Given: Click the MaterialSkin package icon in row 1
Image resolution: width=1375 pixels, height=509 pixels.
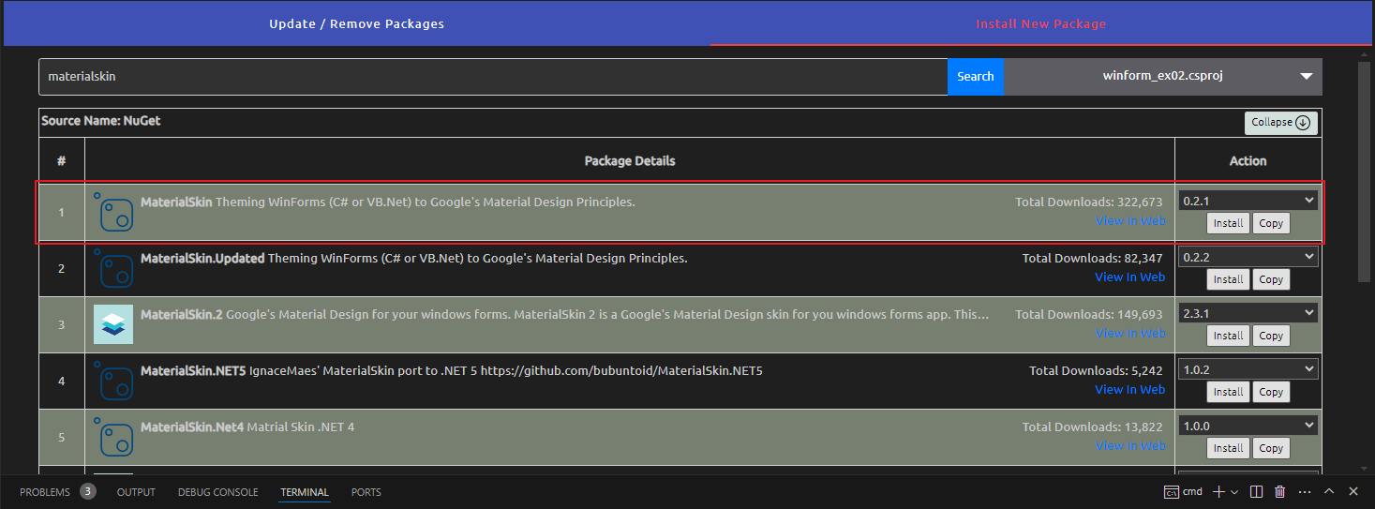Looking at the screenshot, I should pyautogui.click(x=113, y=213).
